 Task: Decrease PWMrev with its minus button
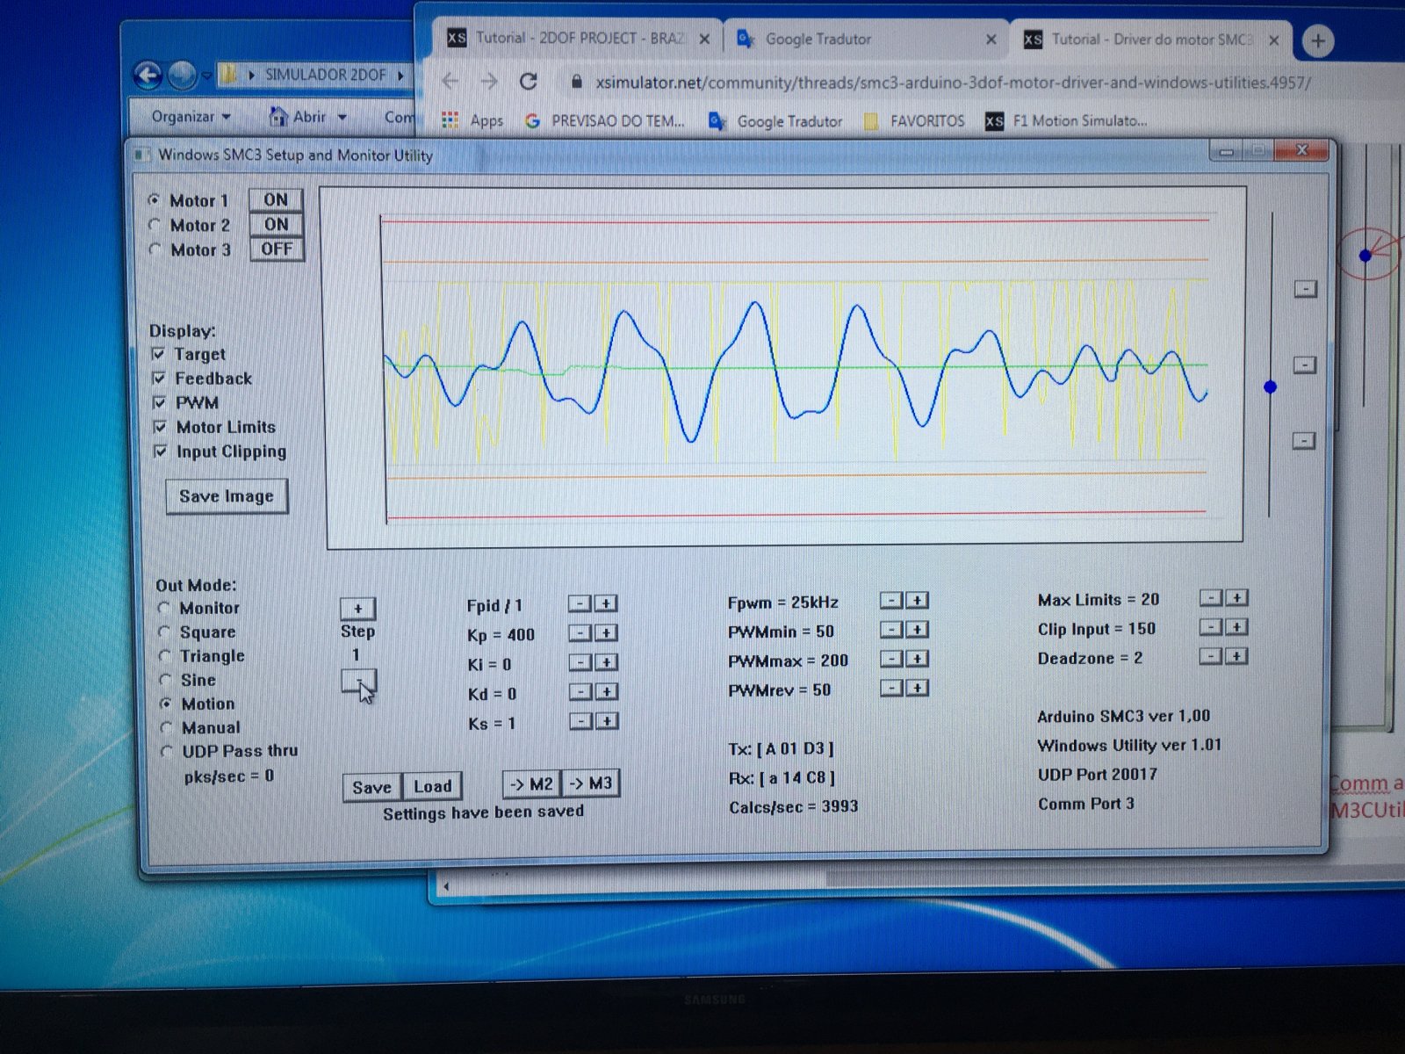coord(891,688)
